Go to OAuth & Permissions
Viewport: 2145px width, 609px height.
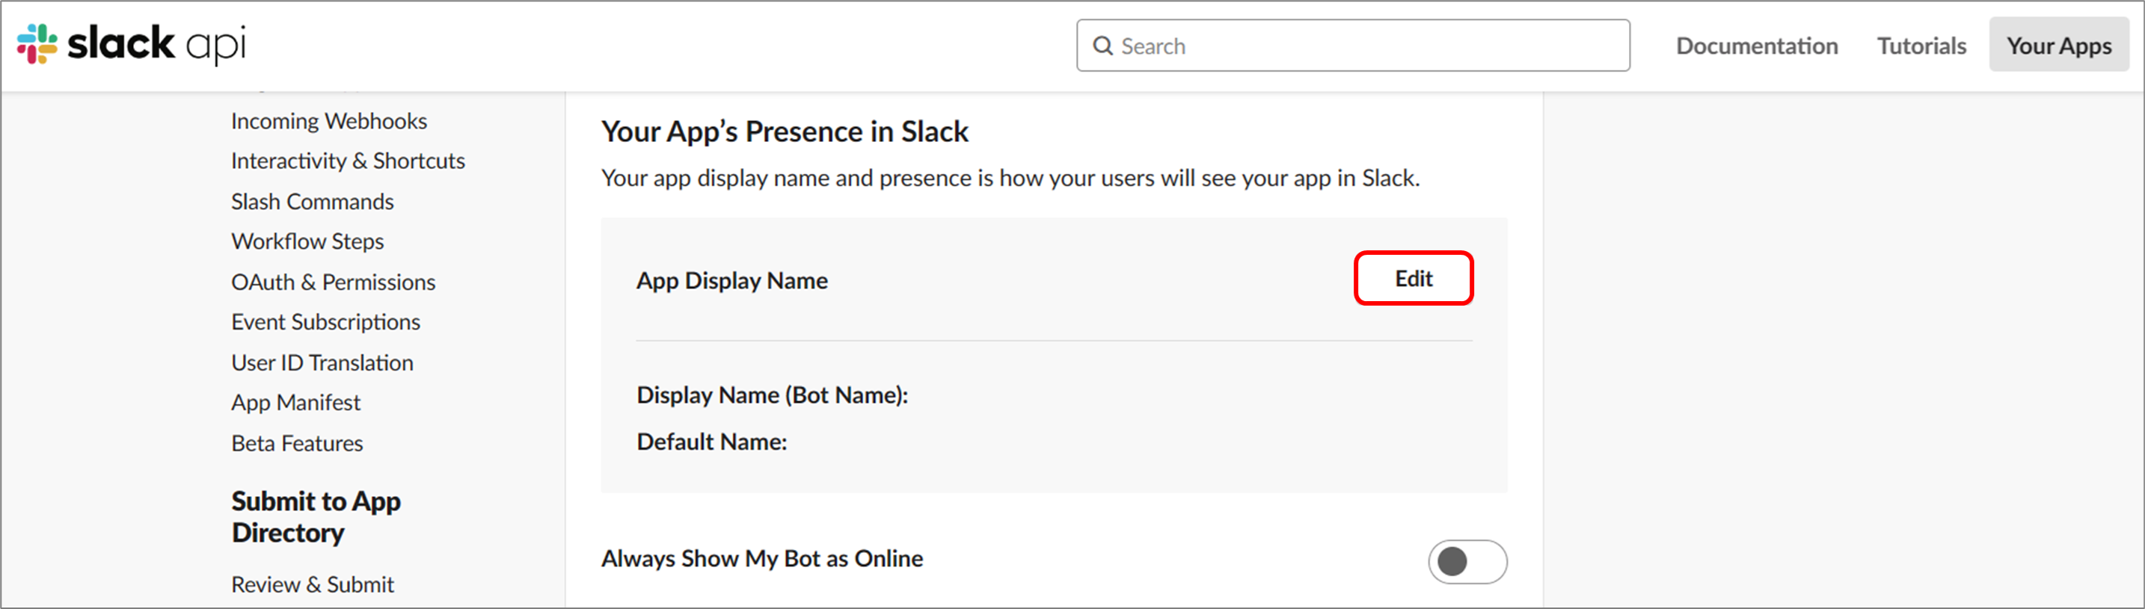click(x=333, y=282)
